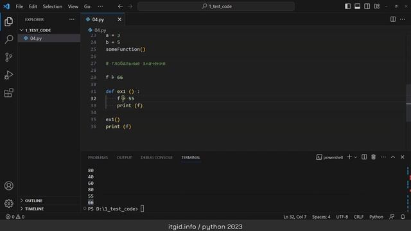The width and height of the screenshot is (411, 231).
Task: Open the File menu
Action: point(19,6)
